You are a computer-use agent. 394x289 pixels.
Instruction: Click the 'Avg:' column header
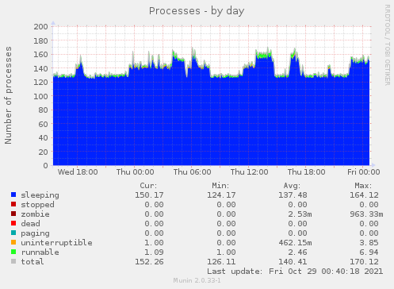pos(292,186)
